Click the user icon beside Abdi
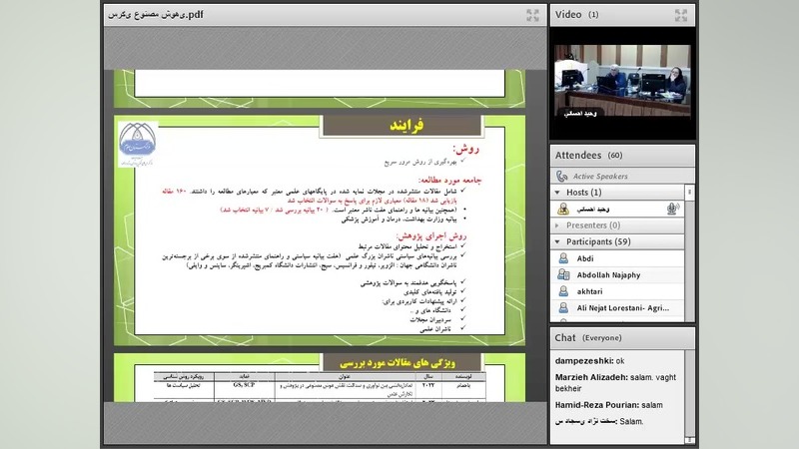The image size is (799, 449). point(563,258)
